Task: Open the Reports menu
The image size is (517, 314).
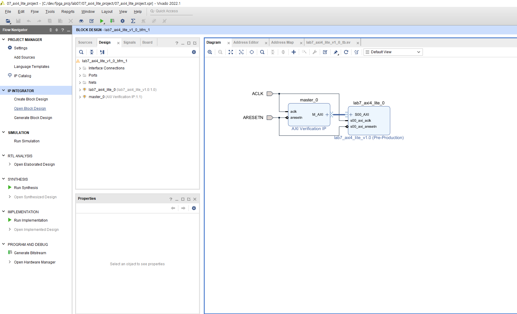Action: [68, 12]
